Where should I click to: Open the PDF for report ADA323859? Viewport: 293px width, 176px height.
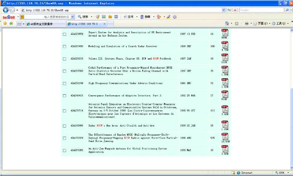click(x=225, y=33)
